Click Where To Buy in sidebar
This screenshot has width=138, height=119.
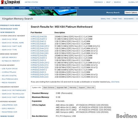coord(7,116)
